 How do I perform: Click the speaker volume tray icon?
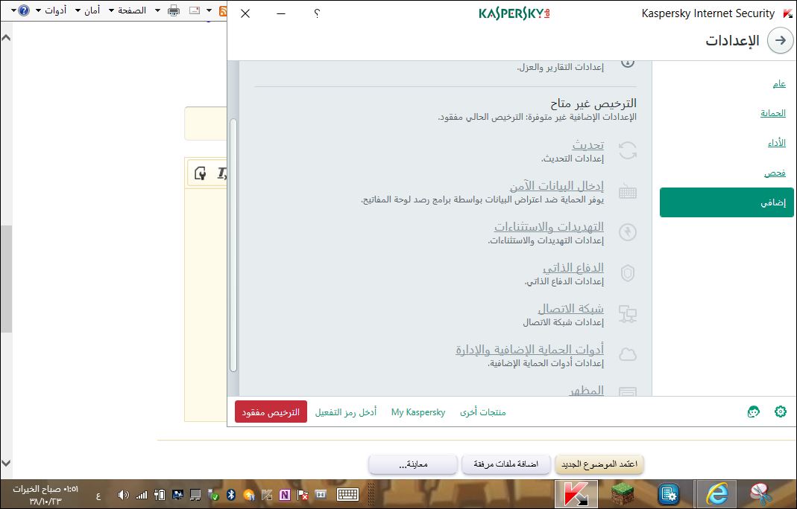point(123,494)
